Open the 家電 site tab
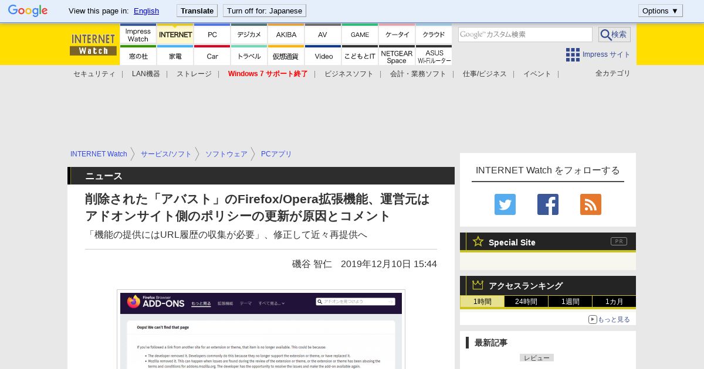Image resolution: width=704 pixels, height=369 pixels. click(x=175, y=56)
